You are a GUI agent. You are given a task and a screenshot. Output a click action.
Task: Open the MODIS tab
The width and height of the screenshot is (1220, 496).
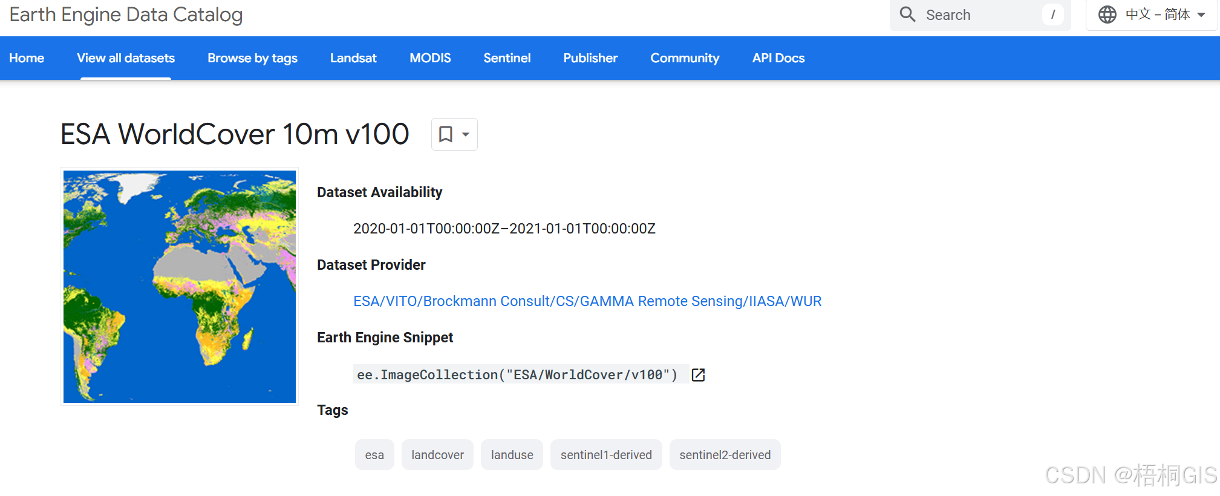(x=430, y=58)
